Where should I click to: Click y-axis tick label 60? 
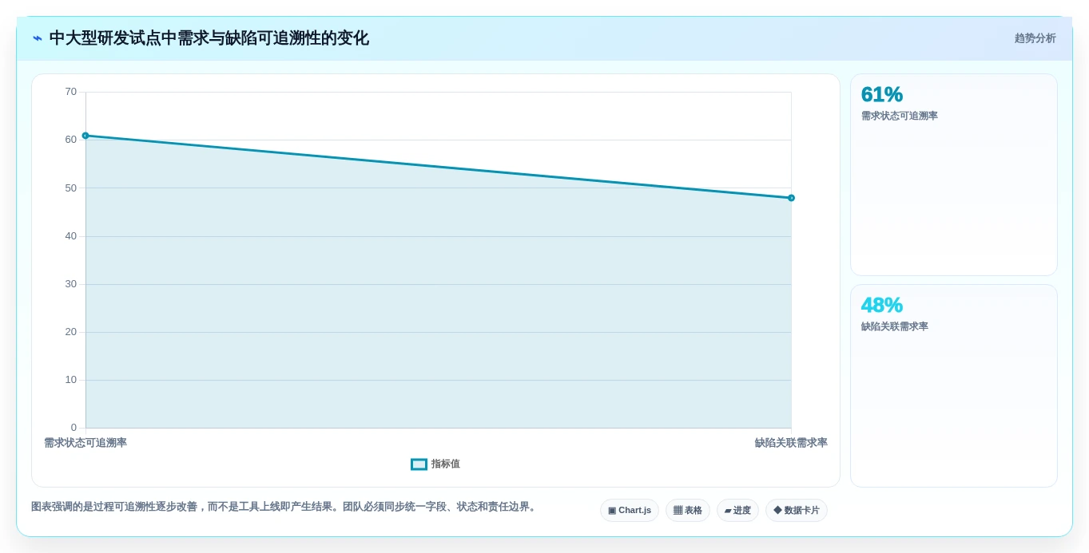tap(71, 140)
